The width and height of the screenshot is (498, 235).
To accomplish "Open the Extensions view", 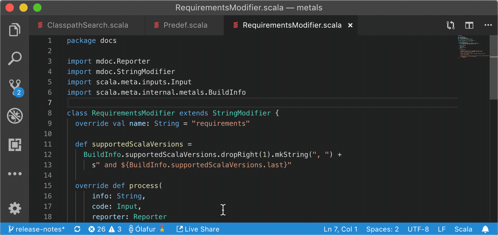I will tap(15, 144).
